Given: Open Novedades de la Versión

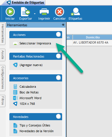Looking at the screenshot, I should [37, 131].
